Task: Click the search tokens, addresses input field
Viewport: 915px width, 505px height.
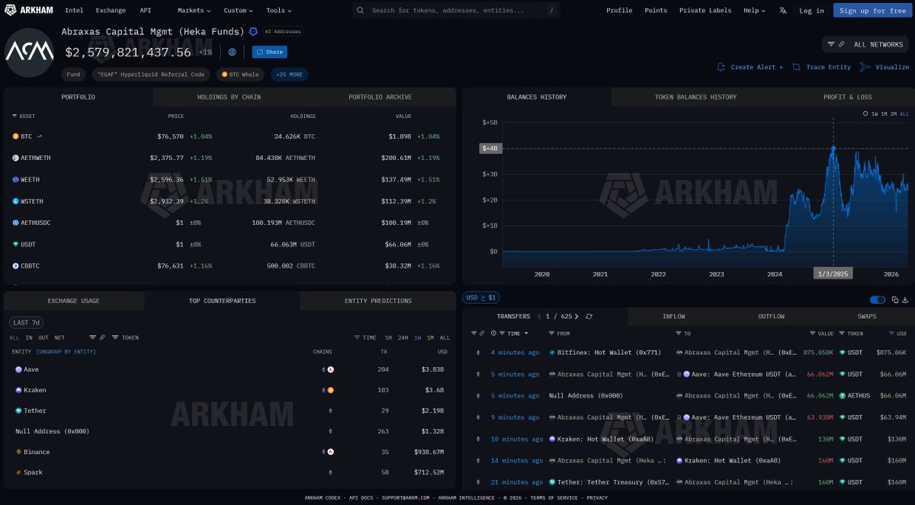Action: [457, 11]
